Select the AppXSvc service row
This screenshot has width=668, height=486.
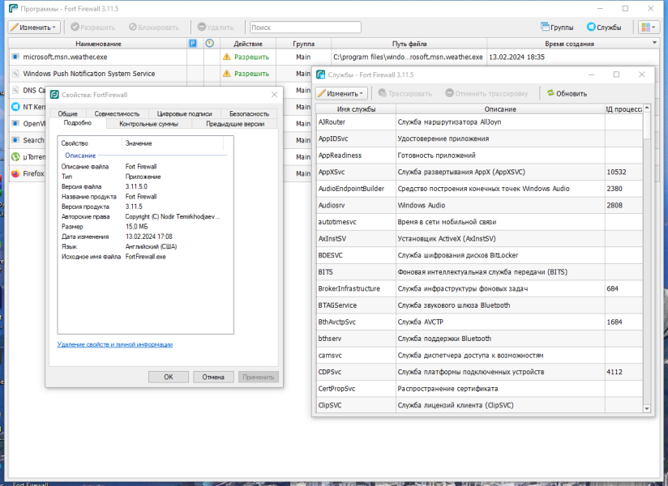(x=479, y=172)
